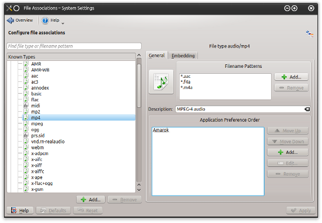322x223 pixels.
Task: Select the basic file type
Action: [36, 94]
